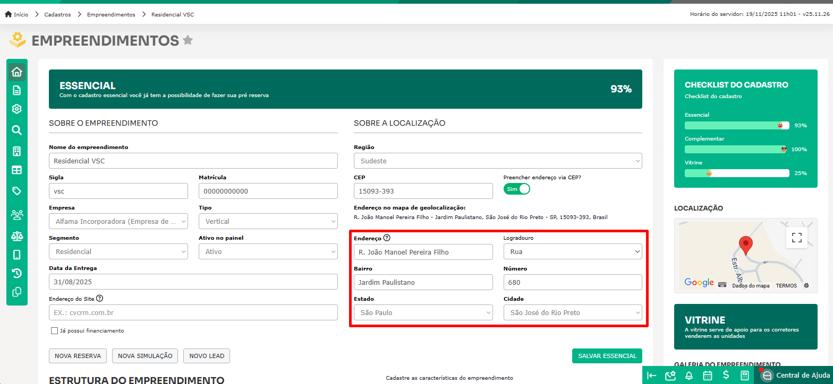Select the magnifier search icon in sidebar
This screenshot has height=384, width=833.
tap(16, 130)
